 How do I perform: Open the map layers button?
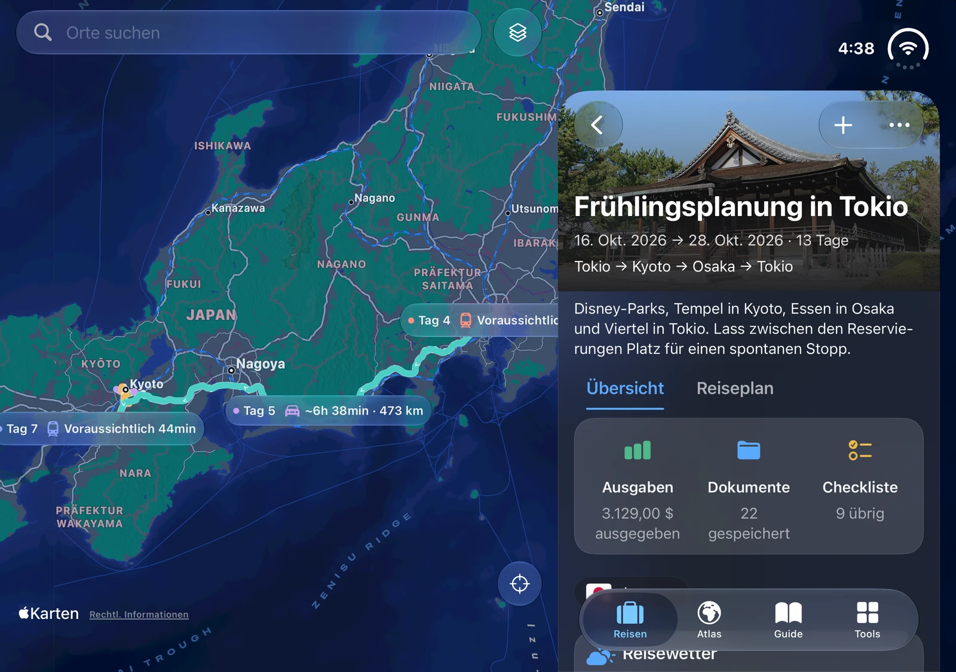517,32
